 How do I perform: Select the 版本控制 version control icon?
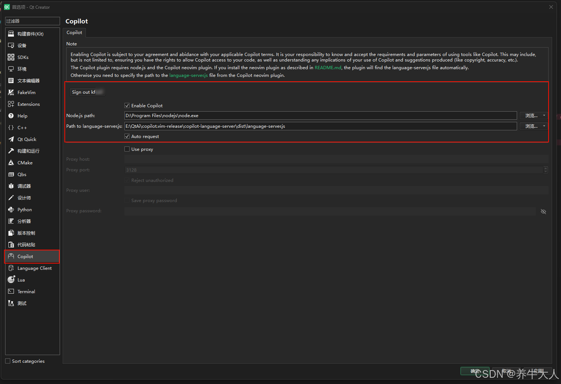coord(11,233)
